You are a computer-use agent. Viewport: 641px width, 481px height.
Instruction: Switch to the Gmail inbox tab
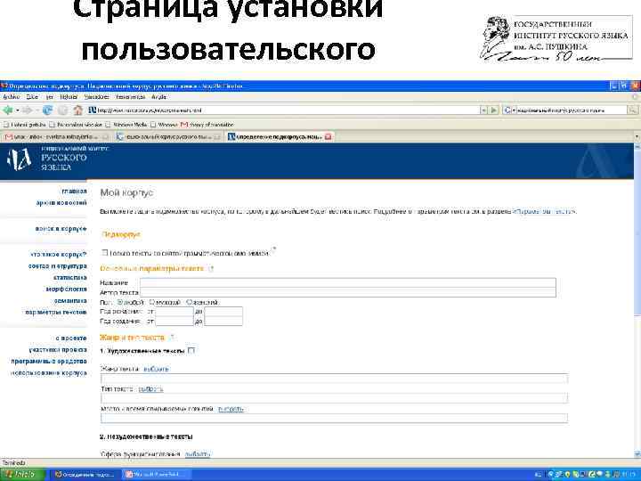(x=56, y=136)
